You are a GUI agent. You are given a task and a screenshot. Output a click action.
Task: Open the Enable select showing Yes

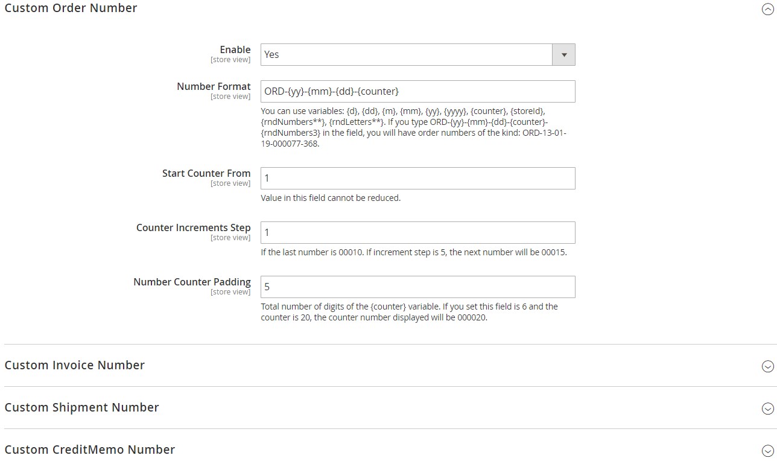tap(417, 54)
